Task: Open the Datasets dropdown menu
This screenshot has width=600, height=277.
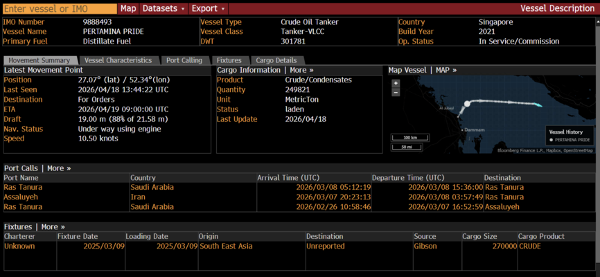Action: [164, 8]
